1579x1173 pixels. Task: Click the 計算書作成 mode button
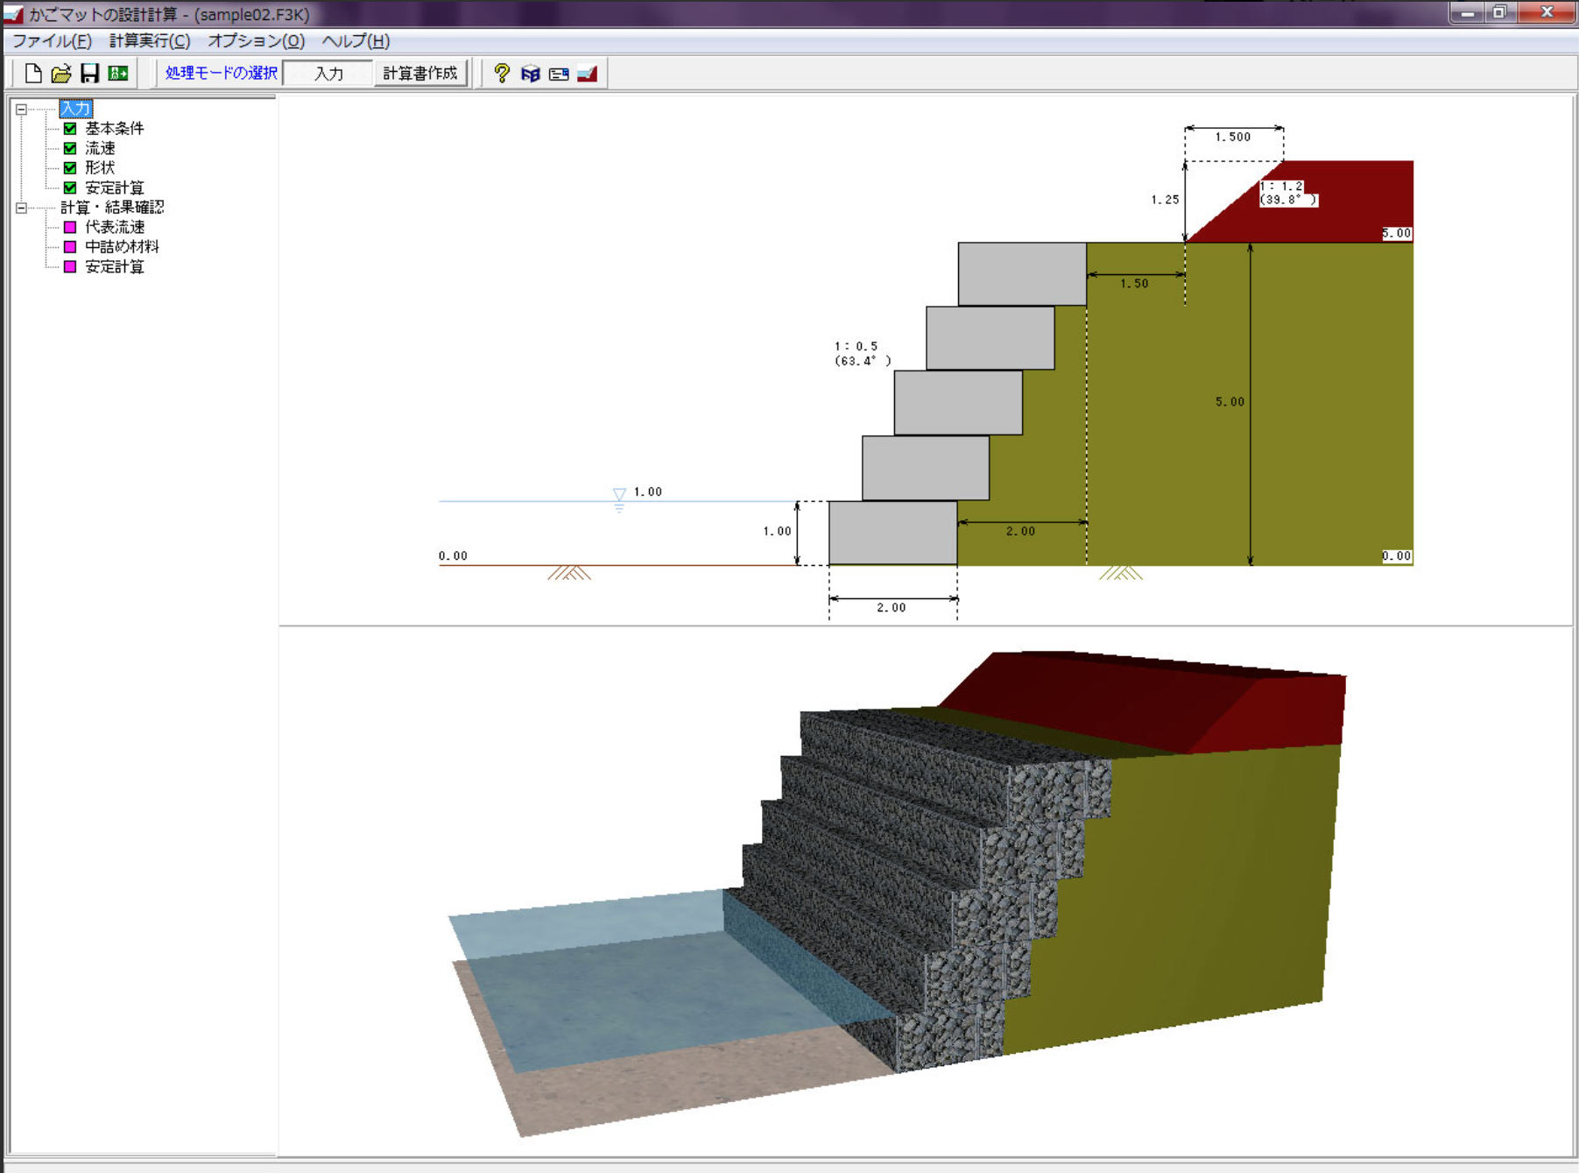pyautogui.click(x=420, y=74)
